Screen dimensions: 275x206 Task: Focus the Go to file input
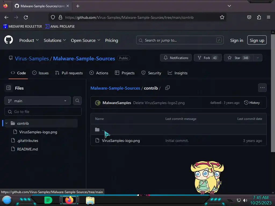[x=43, y=112]
